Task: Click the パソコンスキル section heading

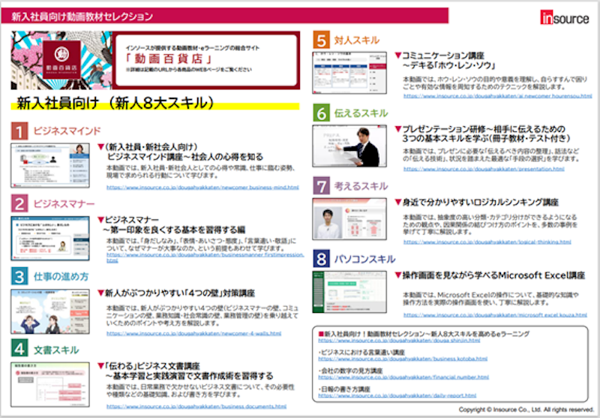Action: tap(364, 259)
